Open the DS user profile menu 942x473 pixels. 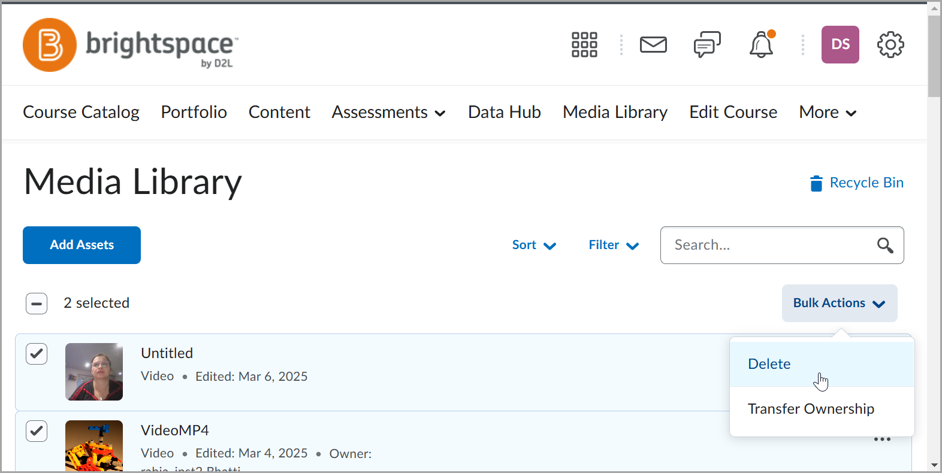click(840, 45)
